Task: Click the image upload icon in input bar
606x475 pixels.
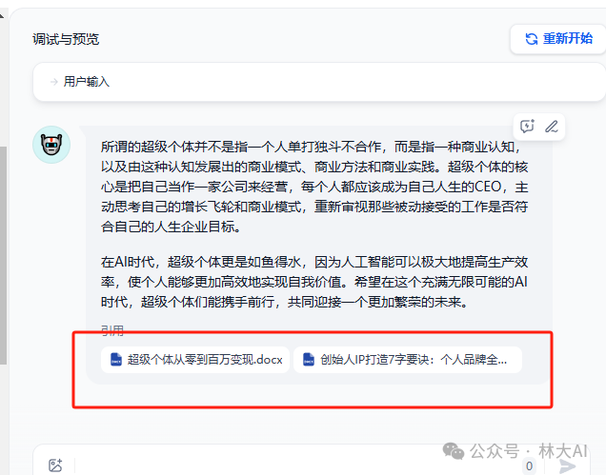Action: pos(55,465)
